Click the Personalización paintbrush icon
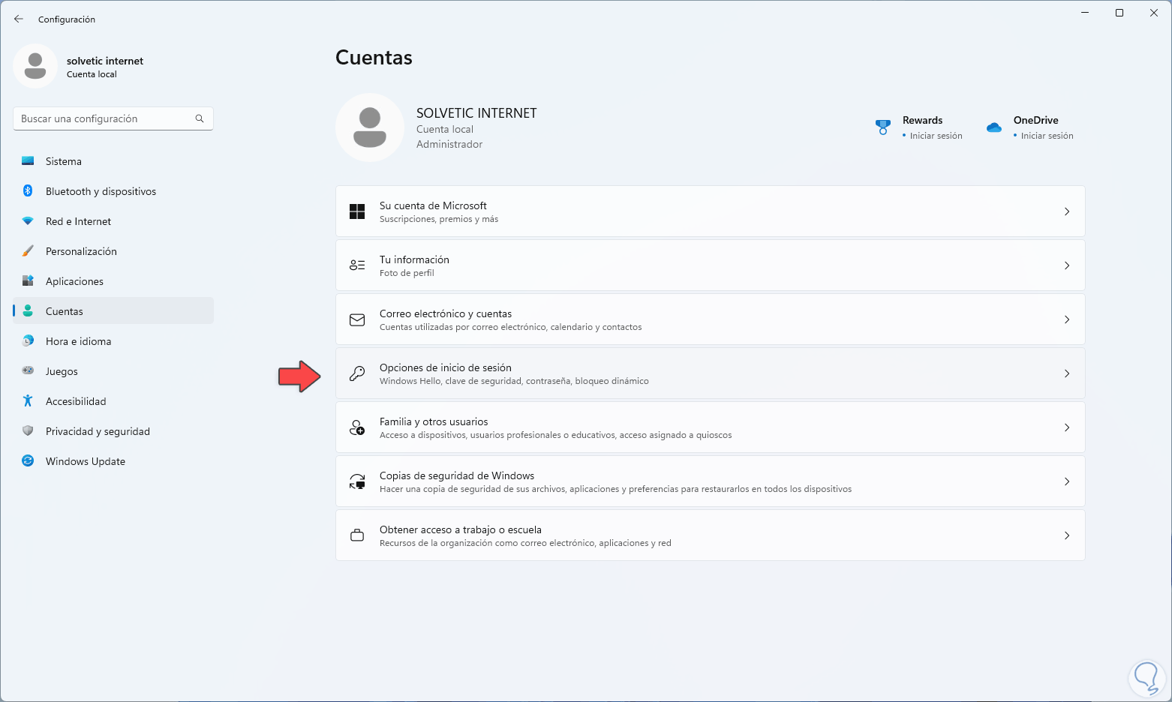Viewport: 1172px width, 702px height. [28, 251]
